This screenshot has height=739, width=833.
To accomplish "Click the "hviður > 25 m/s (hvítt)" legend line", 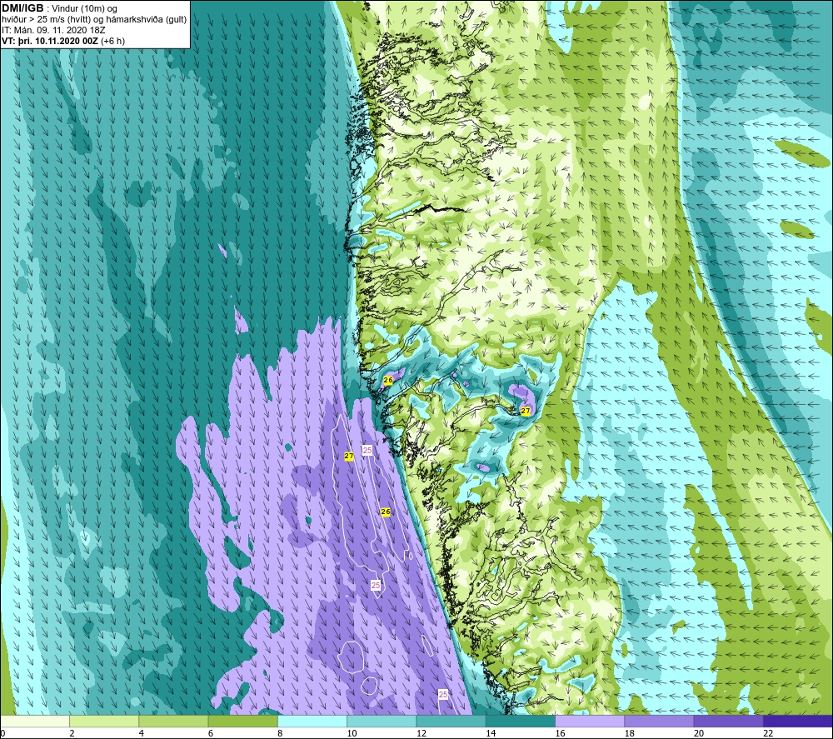I will [x=45, y=20].
